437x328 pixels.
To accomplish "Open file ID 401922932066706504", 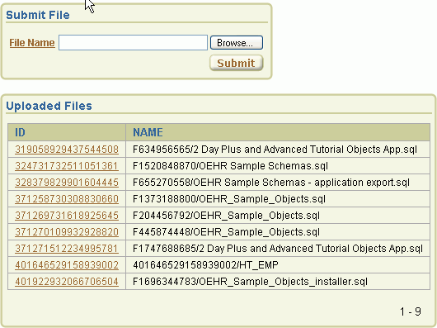I will [x=67, y=281].
